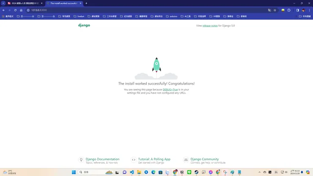This screenshot has width=313, height=176.
Task: Expand the linebot bookmark folder
Action: coord(79,16)
